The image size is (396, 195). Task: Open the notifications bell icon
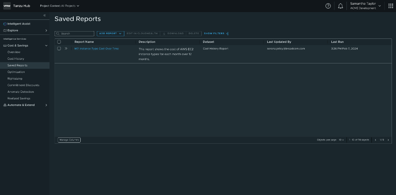(340, 6)
